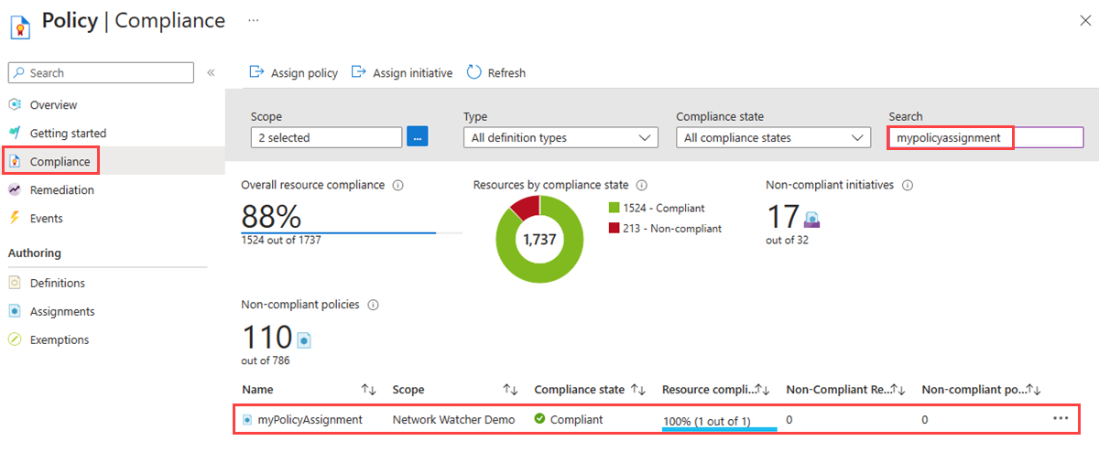Show info for Overall resource compliance
Viewport: 1099px width, 452px height.
click(397, 185)
